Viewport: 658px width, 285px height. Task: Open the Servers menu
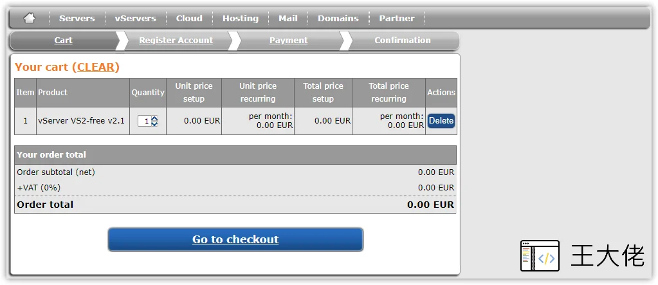77,19
